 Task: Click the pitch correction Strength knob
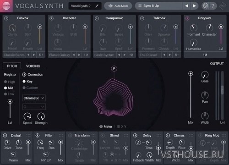[41, 116]
